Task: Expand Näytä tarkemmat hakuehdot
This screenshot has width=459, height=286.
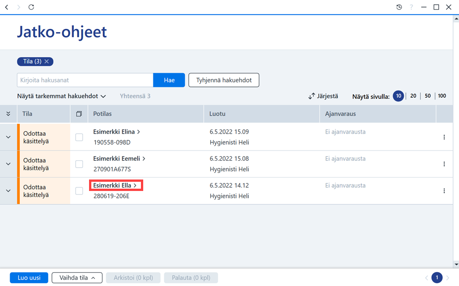Action: coord(62,96)
